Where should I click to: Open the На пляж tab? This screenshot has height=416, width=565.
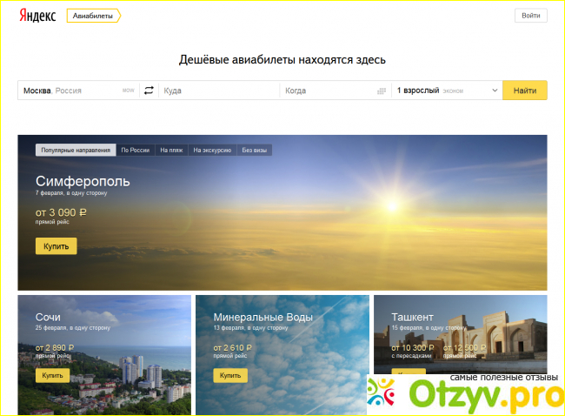171,150
